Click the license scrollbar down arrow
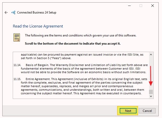Image resolution: width=162 pixels, height=118 pixels. pyautogui.click(x=151, y=96)
